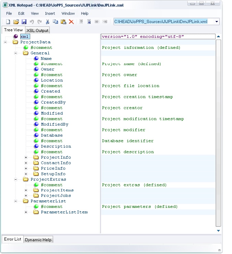Image resolution: width=232 pixels, height=254 pixels.
Task: Switch to the XSL Output tab
Action: 37,30
